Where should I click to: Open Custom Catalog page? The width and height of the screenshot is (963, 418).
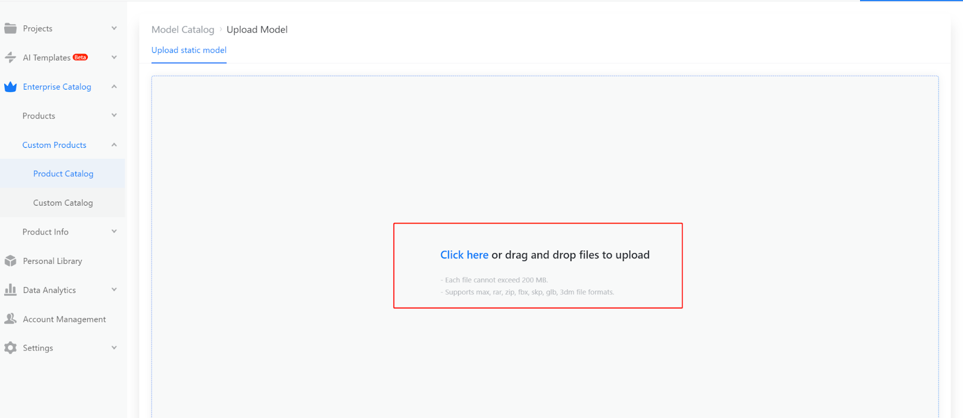(63, 203)
